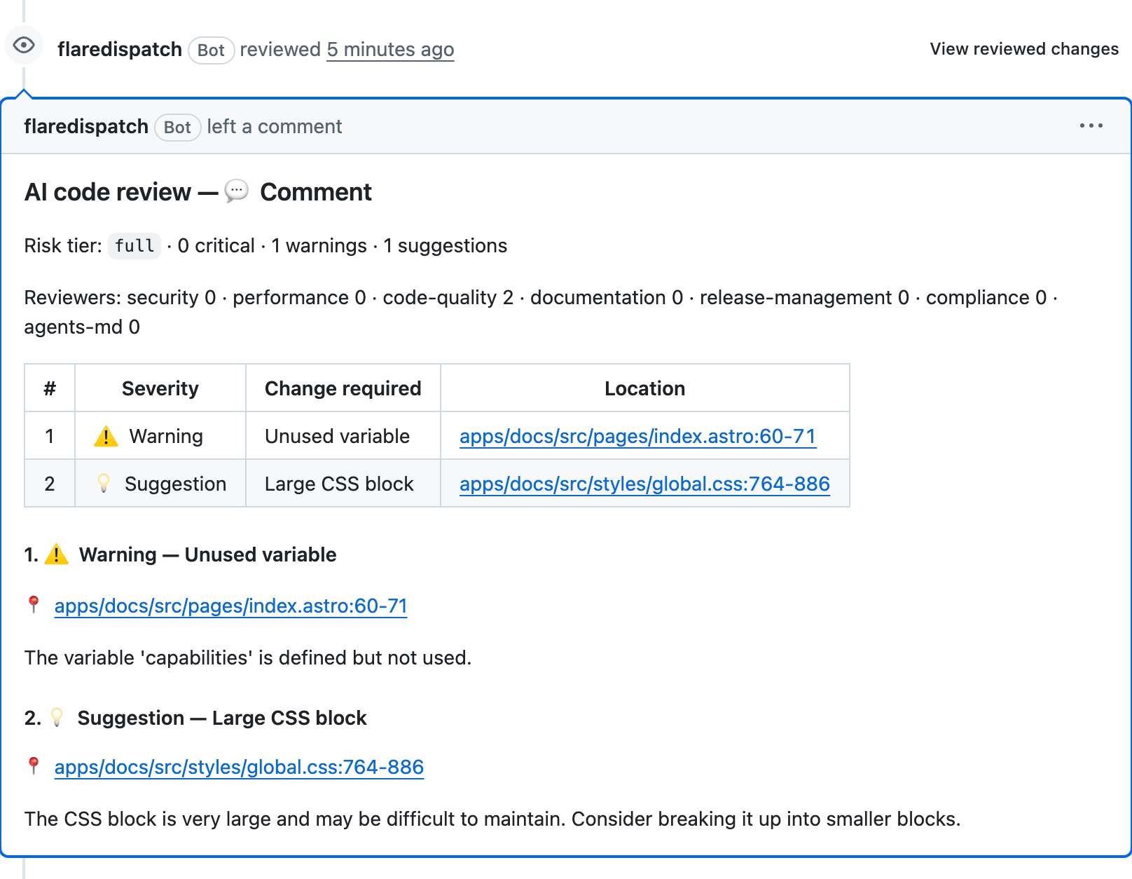Open flaredispatch profile in comment header
Image resolution: width=1132 pixels, height=879 pixels.
pos(86,126)
